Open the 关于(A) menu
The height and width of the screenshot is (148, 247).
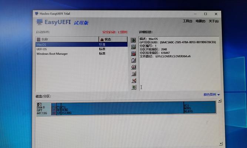[x=214, y=21]
